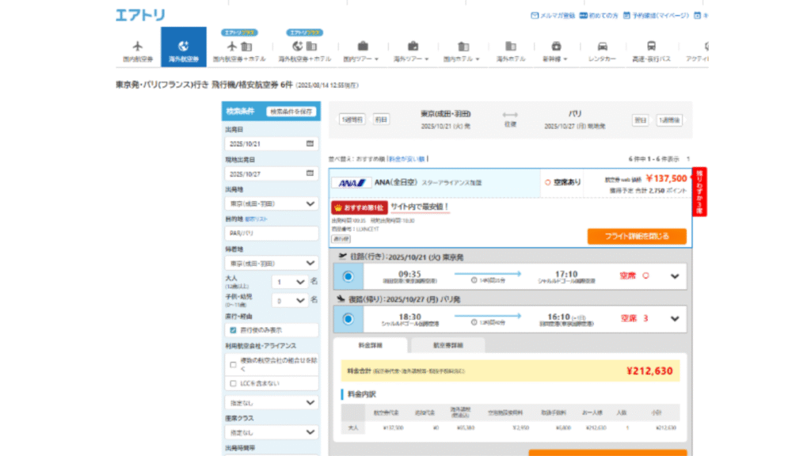Open the 海外ホテル tab

[511, 51]
